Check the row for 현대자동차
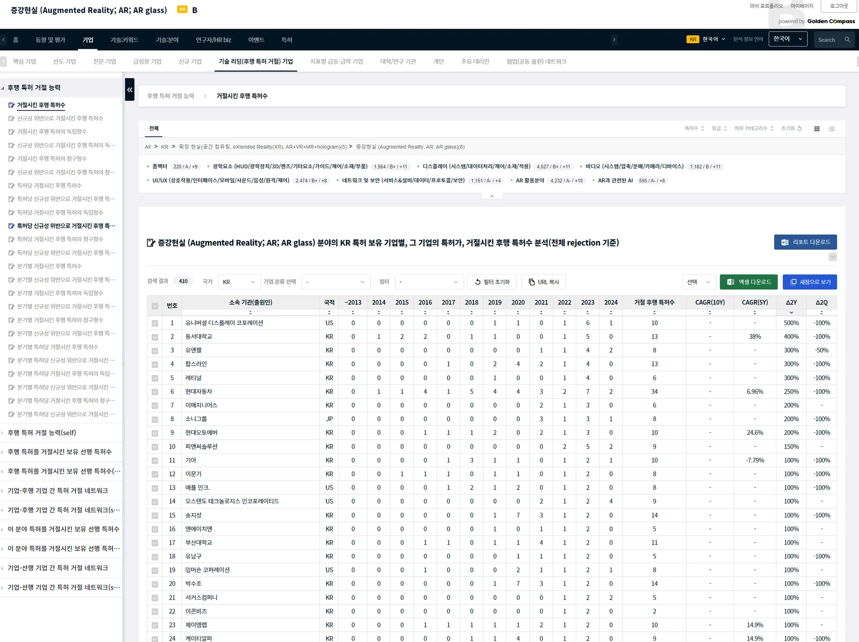Screen dimensions: 859x642 (x=155, y=392)
